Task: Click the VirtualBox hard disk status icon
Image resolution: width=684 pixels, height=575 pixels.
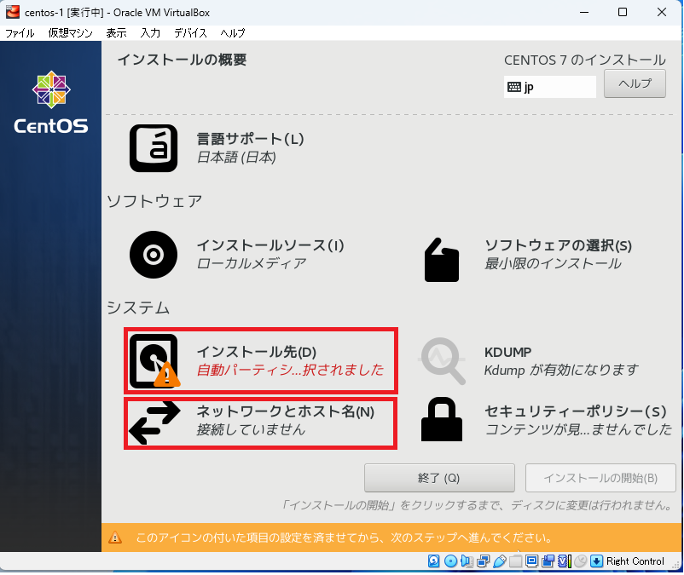Action: (x=433, y=561)
